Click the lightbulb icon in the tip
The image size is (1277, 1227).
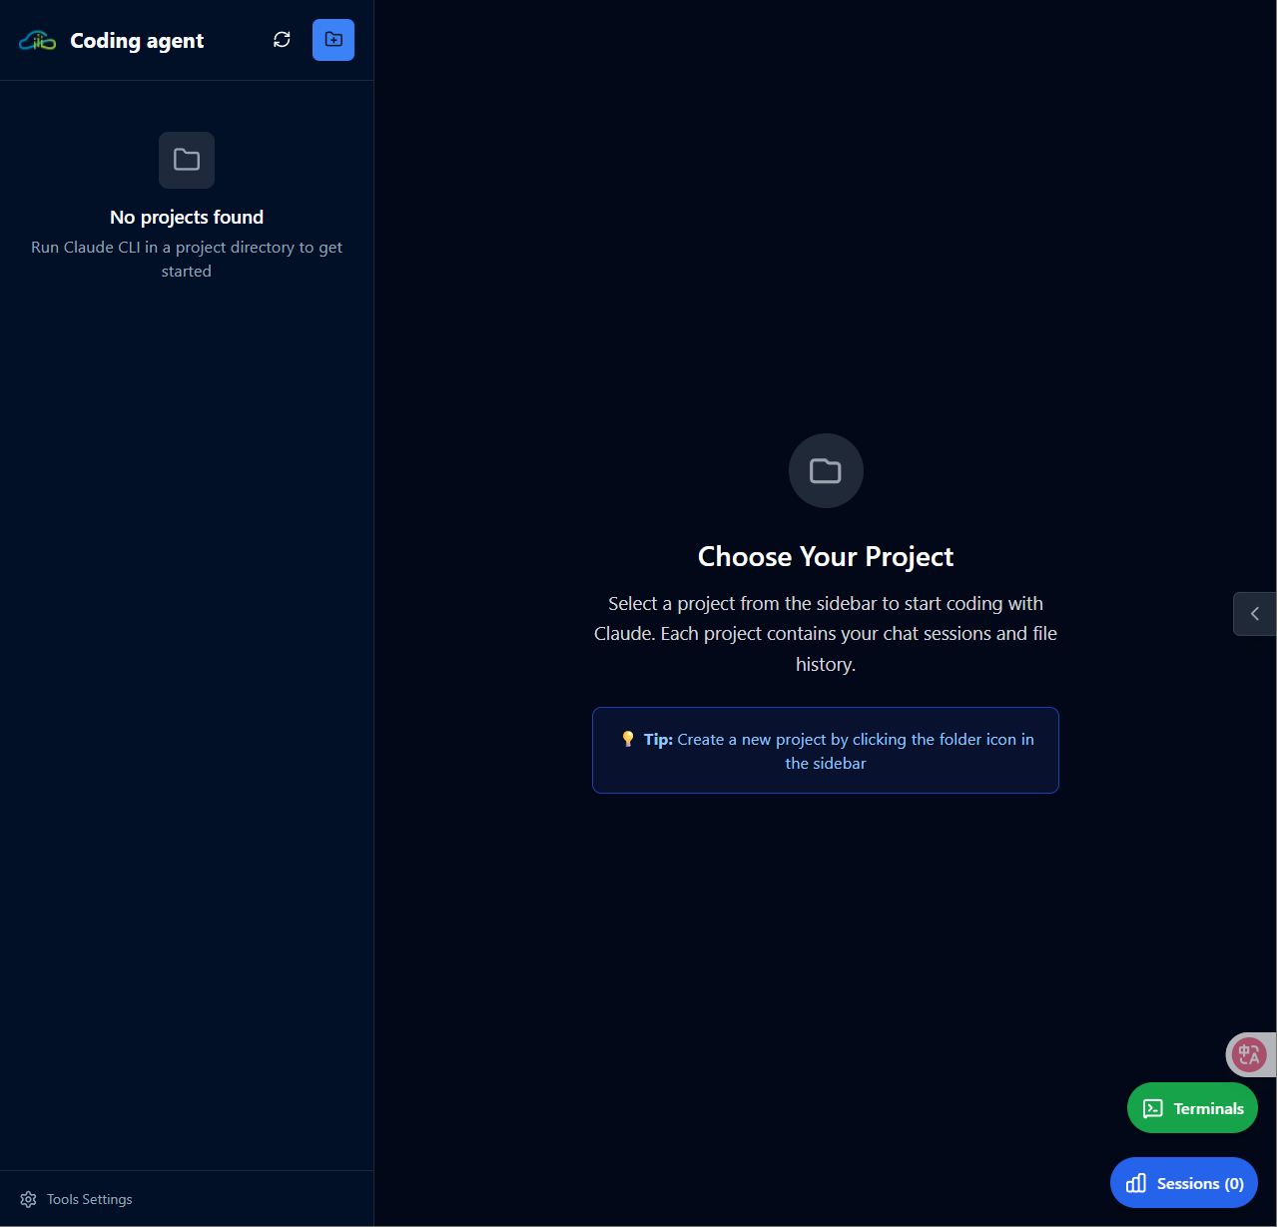click(628, 739)
